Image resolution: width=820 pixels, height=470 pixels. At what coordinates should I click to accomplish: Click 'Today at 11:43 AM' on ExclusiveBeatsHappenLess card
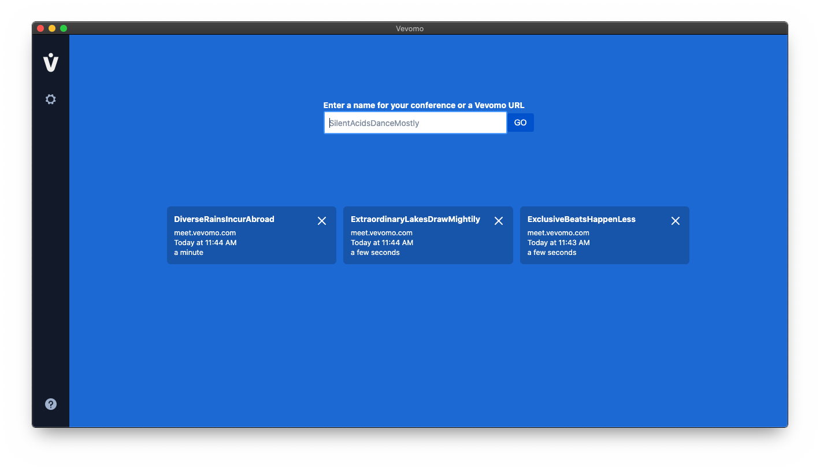tap(559, 243)
